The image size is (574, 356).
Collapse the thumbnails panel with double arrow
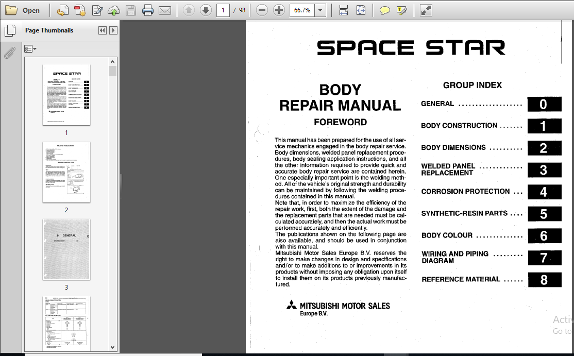coord(103,30)
